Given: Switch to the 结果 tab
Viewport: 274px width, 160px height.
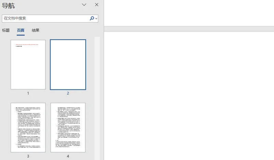Looking at the screenshot, I should click(36, 30).
